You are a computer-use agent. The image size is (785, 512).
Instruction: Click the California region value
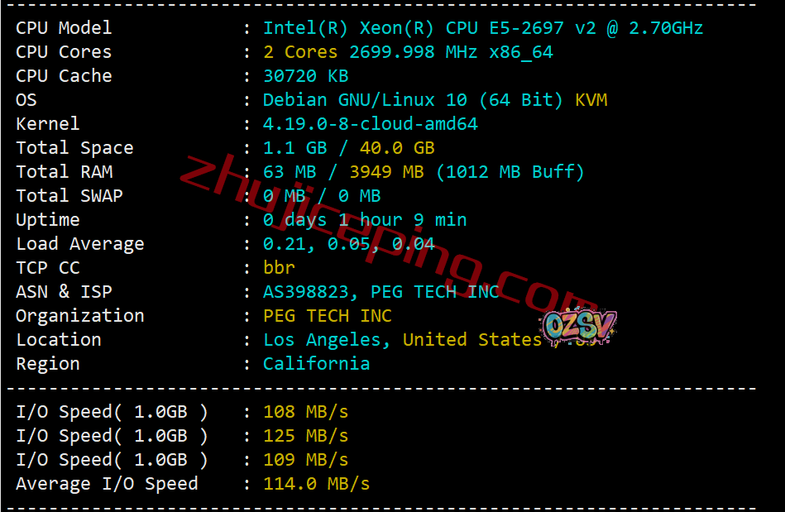point(317,364)
